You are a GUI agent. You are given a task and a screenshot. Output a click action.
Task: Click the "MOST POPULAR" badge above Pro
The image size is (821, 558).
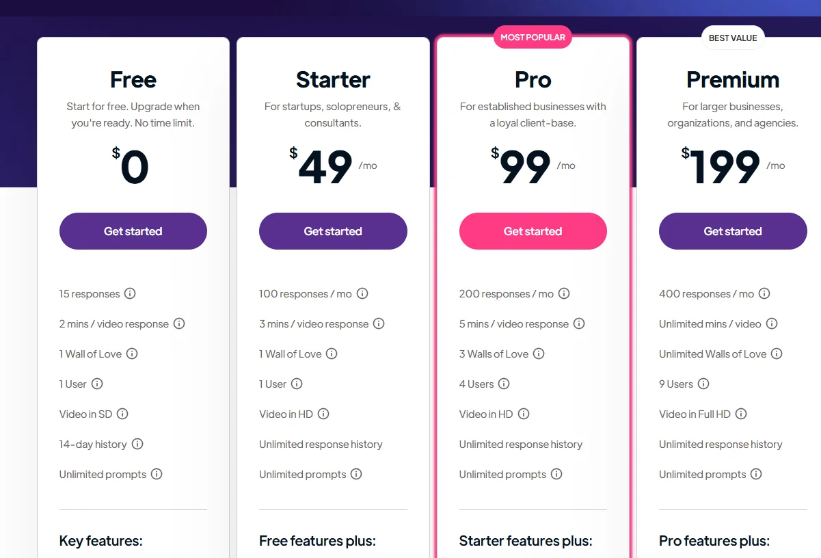(533, 37)
